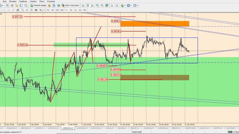Open the Data Window crosshair icon
Viewport: 239px width, 134px height.
pos(12,6)
